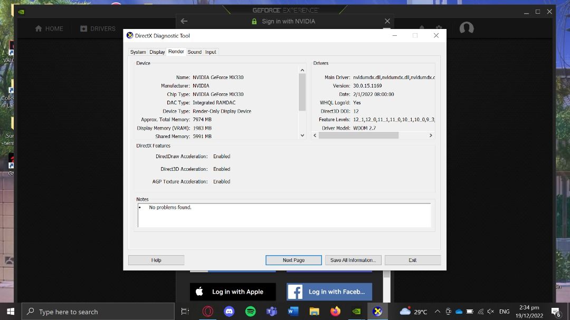The width and height of the screenshot is (570, 320).
Task: Open the GeForce Experience settings gear
Action: pos(439,28)
